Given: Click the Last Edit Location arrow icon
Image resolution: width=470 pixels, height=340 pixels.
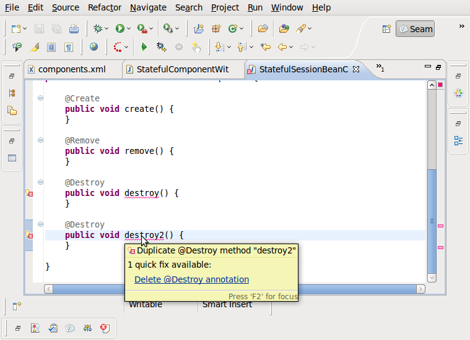Looking at the screenshot, I should (x=266, y=47).
